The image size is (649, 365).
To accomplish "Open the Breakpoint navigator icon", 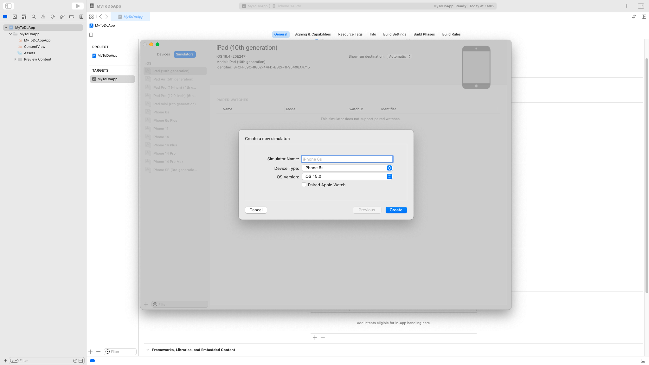I will point(72,16).
